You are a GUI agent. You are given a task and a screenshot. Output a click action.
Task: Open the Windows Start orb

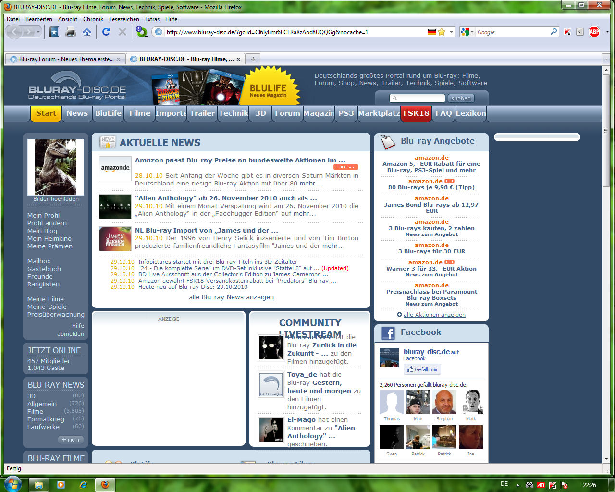click(12, 484)
